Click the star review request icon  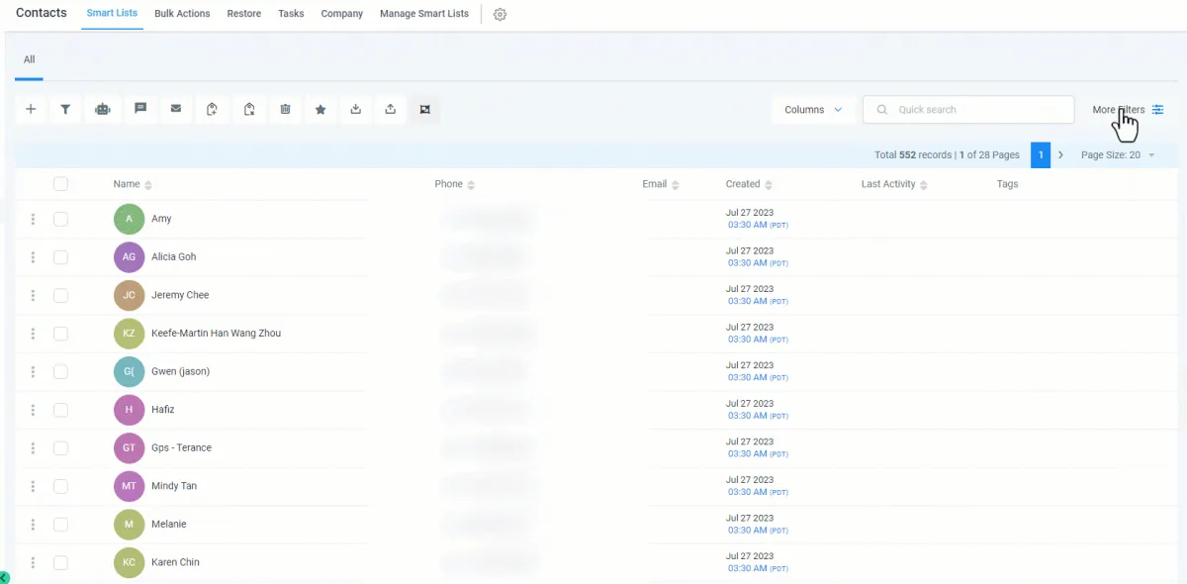tap(320, 110)
